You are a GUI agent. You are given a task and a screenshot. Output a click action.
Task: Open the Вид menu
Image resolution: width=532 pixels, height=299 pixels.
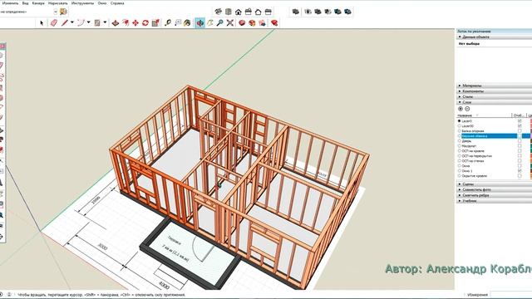[x=26, y=3]
